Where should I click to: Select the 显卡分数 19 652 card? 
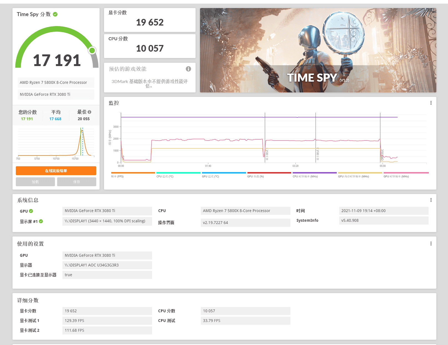pyautogui.click(x=150, y=20)
